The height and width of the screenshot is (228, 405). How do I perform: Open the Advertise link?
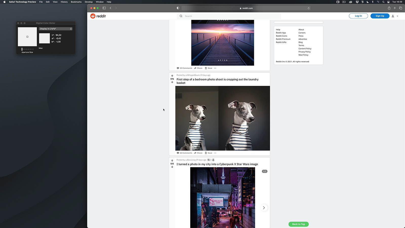click(303, 39)
